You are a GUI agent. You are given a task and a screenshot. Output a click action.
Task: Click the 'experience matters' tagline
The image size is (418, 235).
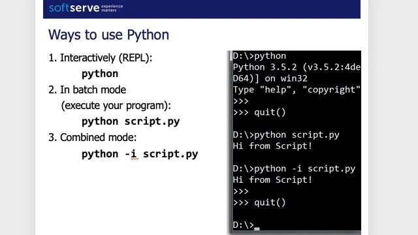[112, 8]
